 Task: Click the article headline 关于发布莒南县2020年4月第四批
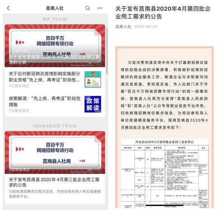pyautogui.click(x=163, y=12)
